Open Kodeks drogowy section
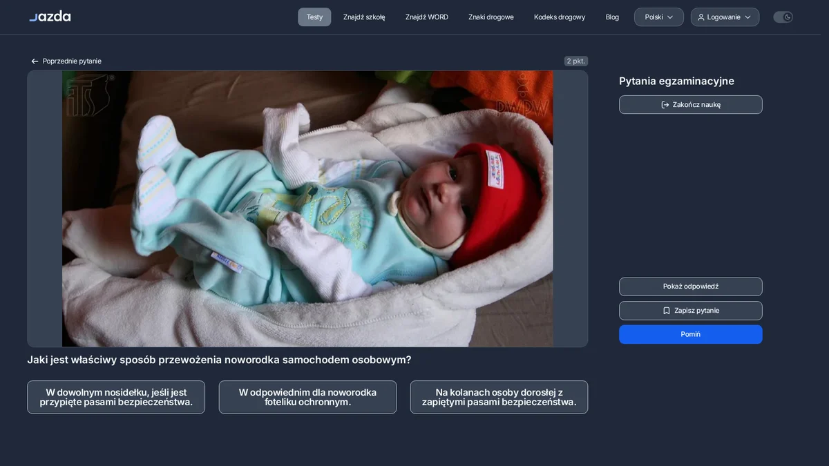 tap(560, 17)
